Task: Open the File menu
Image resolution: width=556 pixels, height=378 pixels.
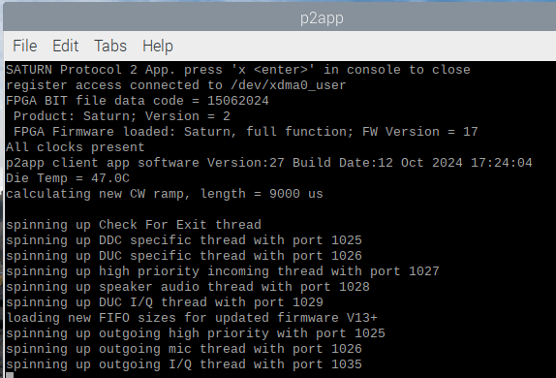Action: point(25,46)
